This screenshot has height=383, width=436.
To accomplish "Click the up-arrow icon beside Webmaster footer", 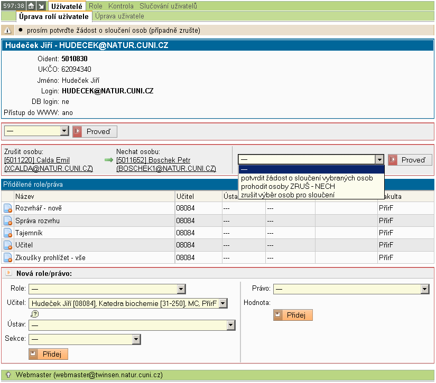I will pos(7,375).
